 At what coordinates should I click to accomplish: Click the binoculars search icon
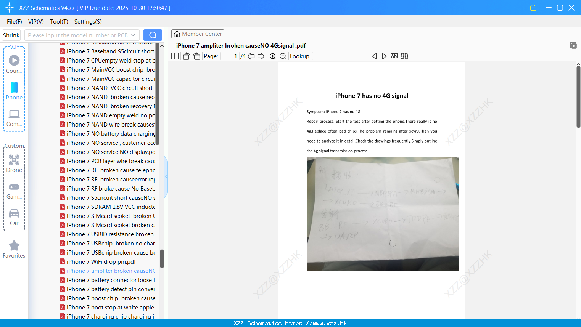tap(404, 56)
